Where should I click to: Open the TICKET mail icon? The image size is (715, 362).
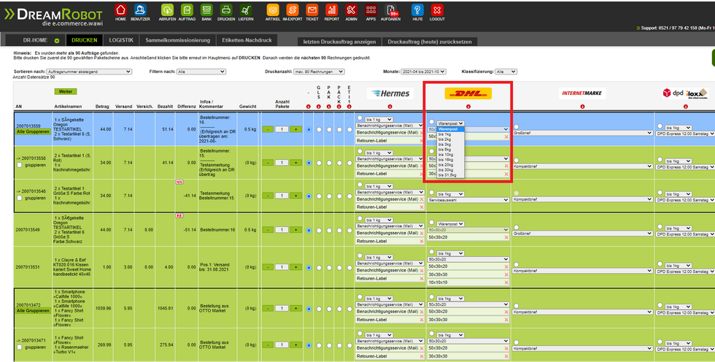click(312, 9)
